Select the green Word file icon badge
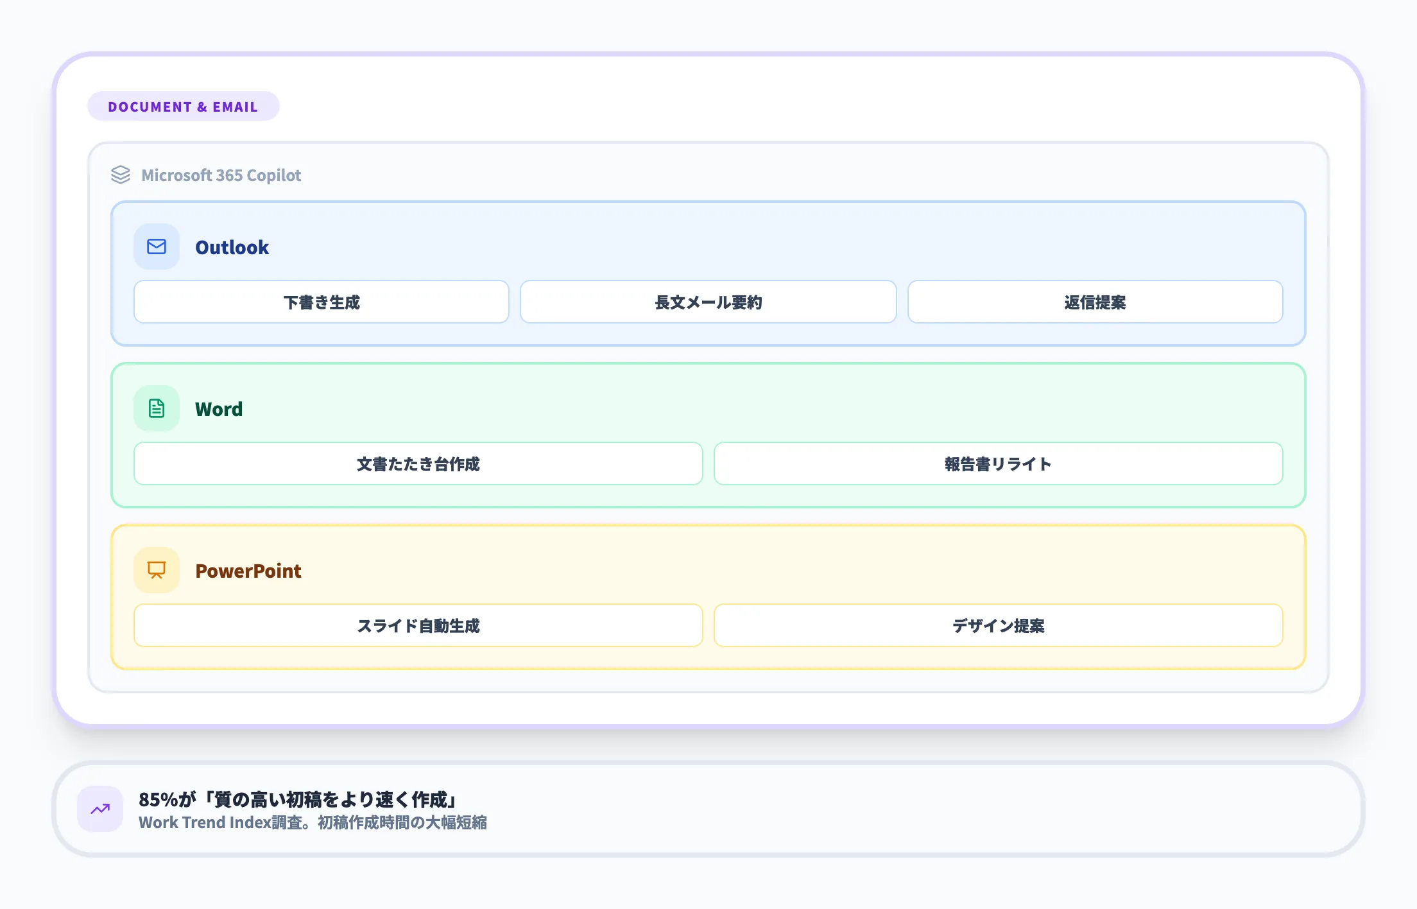This screenshot has height=909, width=1417. [156, 408]
